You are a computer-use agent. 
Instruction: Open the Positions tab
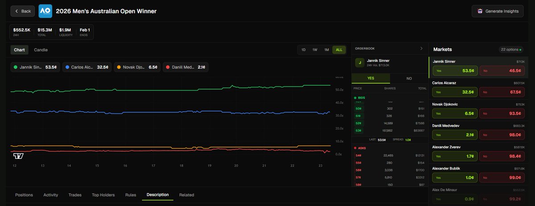24,195
